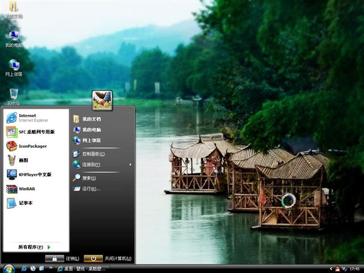Open 画图 paint program
This screenshot has height=273, width=364.
click(x=36, y=160)
